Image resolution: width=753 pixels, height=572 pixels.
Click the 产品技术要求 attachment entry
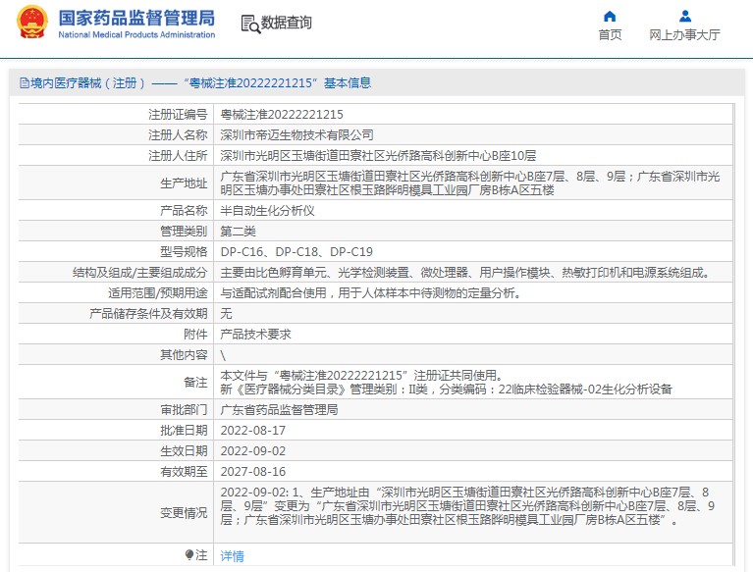point(255,334)
